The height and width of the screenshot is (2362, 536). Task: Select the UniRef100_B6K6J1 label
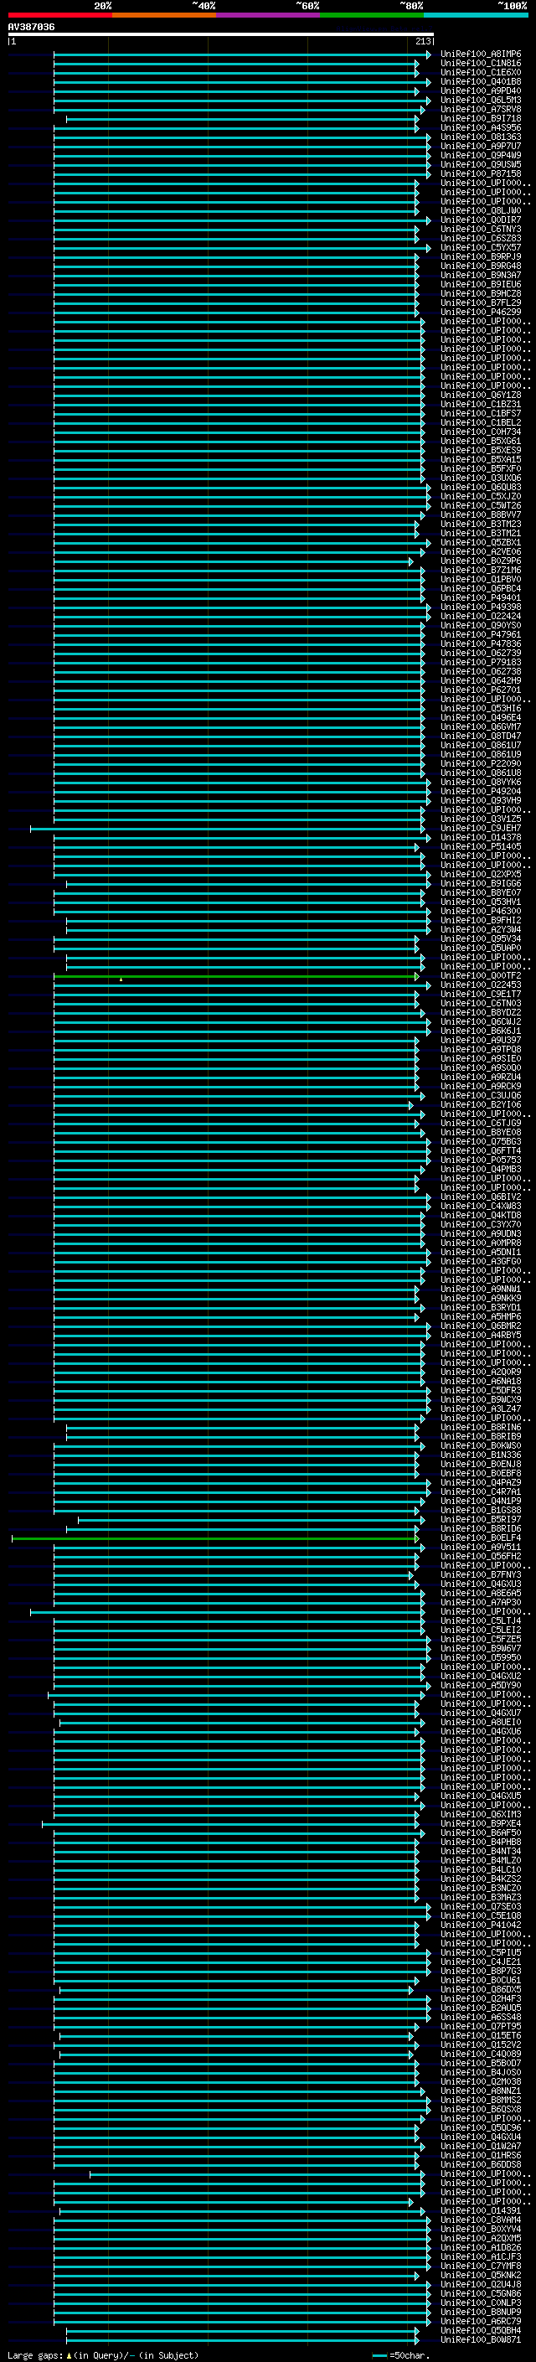click(x=481, y=1031)
